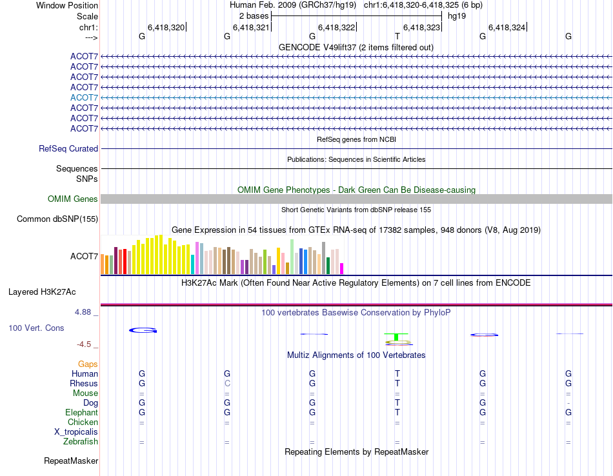Open 100 vertebrates Basewise Conservation by PhyloP title

click(356, 313)
